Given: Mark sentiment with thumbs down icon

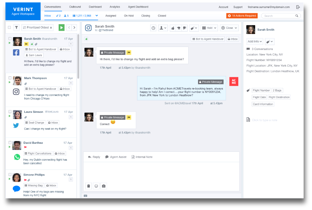Looking at the screenshot, I should pyautogui.click(x=184, y=28).
